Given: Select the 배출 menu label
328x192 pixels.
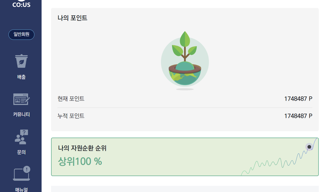Looking at the screenshot, I should [x=22, y=77].
